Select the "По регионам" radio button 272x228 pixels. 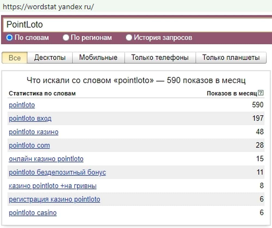pos(66,38)
